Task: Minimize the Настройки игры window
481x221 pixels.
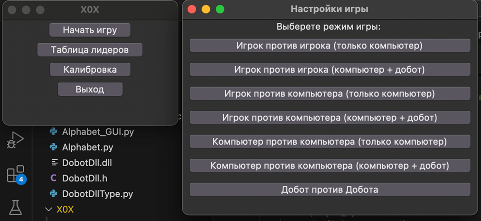Action: [206, 9]
